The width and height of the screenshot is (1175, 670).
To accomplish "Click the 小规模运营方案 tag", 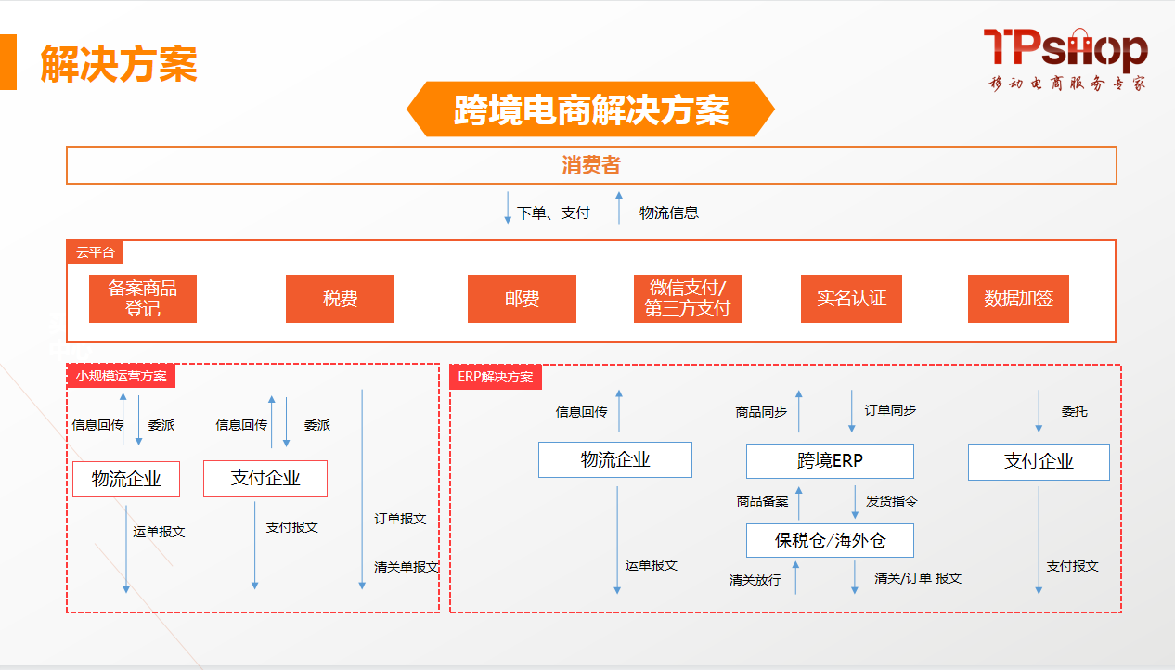I will 122,376.
